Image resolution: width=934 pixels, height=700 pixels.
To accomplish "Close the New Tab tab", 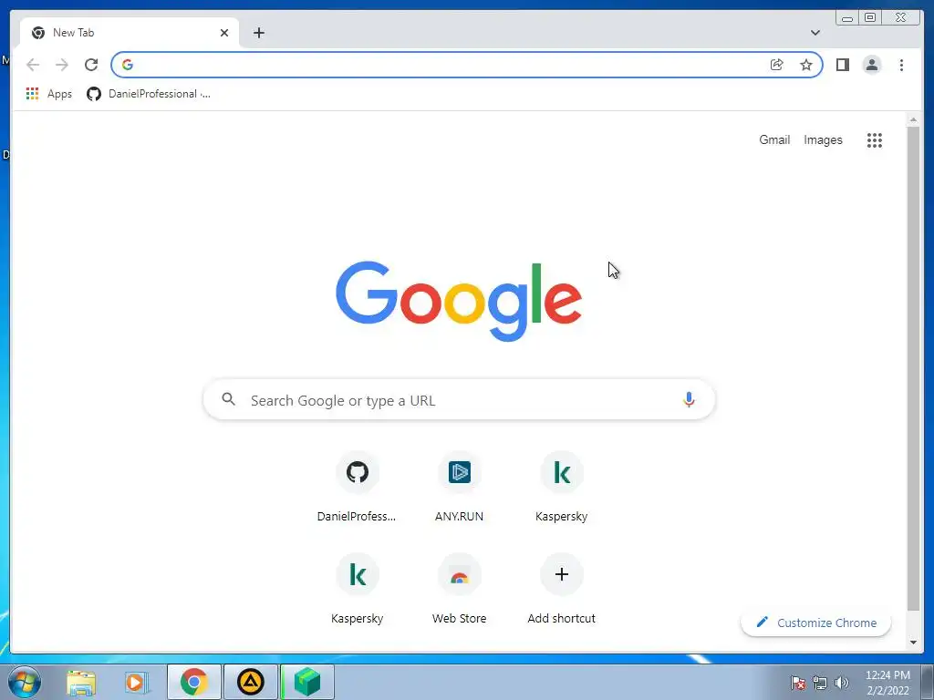I will point(224,33).
